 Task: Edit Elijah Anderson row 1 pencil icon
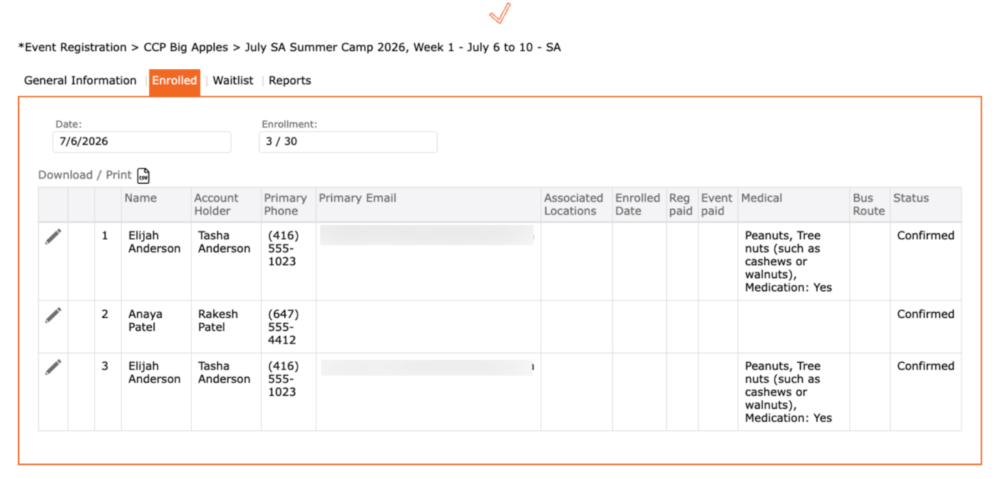[53, 237]
